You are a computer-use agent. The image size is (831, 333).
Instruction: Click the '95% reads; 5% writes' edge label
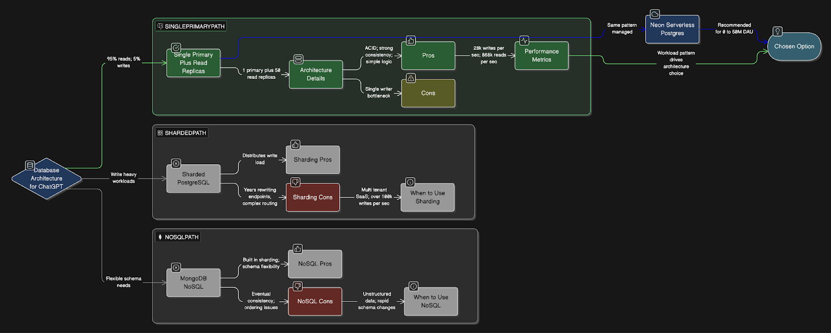tap(124, 62)
